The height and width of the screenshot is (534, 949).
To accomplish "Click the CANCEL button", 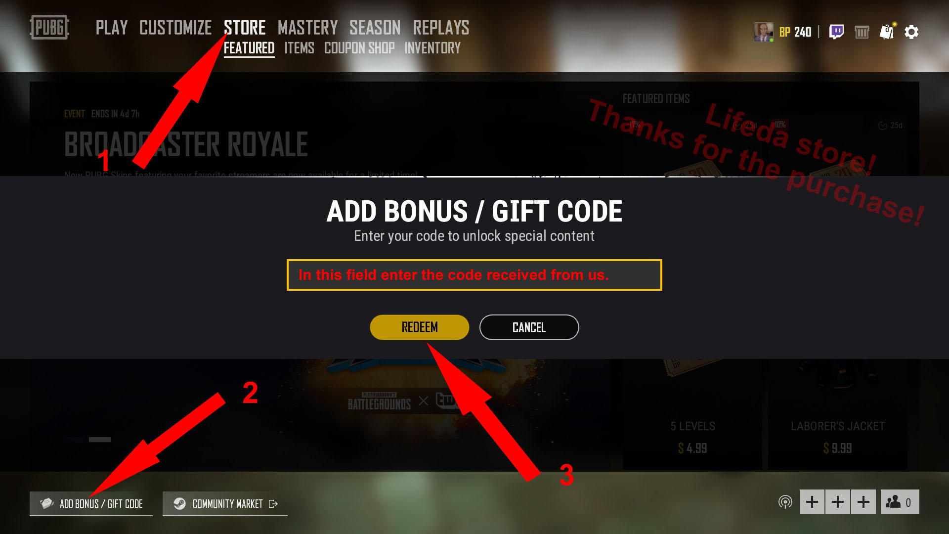I will pos(528,327).
